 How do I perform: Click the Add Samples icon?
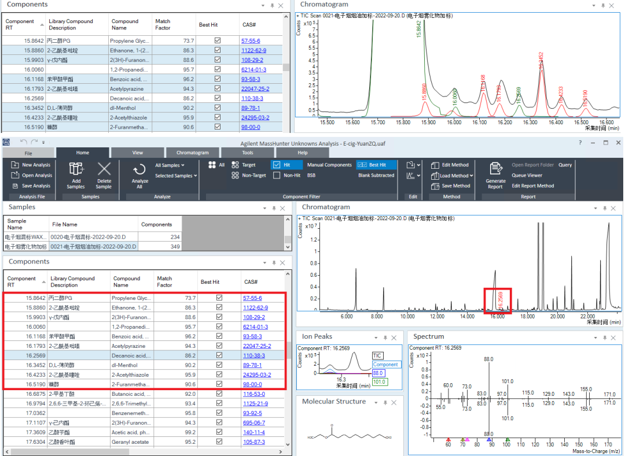pyautogui.click(x=76, y=169)
